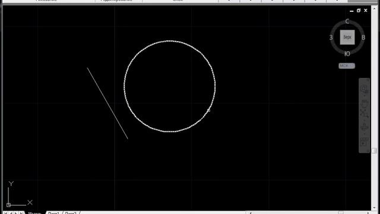The image size is (380, 214).
Task: Select the В east compass direction
Action: tap(363, 37)
